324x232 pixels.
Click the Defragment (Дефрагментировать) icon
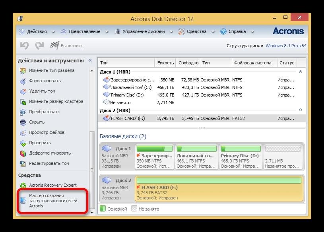coord(23,153)
